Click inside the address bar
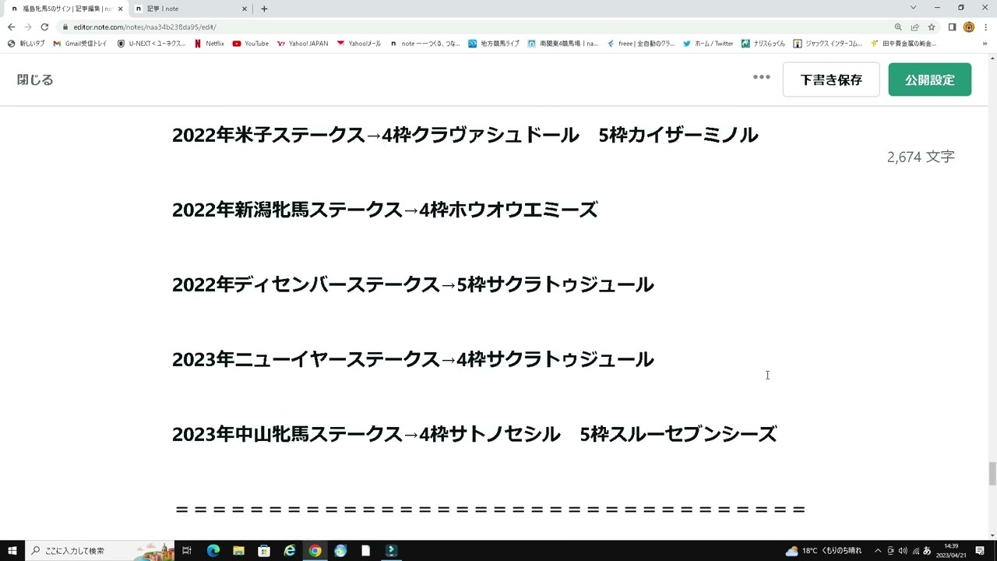Screen dimensions: 997x561 (234, 26)
